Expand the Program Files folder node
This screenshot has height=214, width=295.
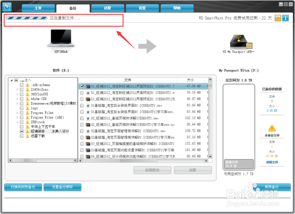point(17,113)
